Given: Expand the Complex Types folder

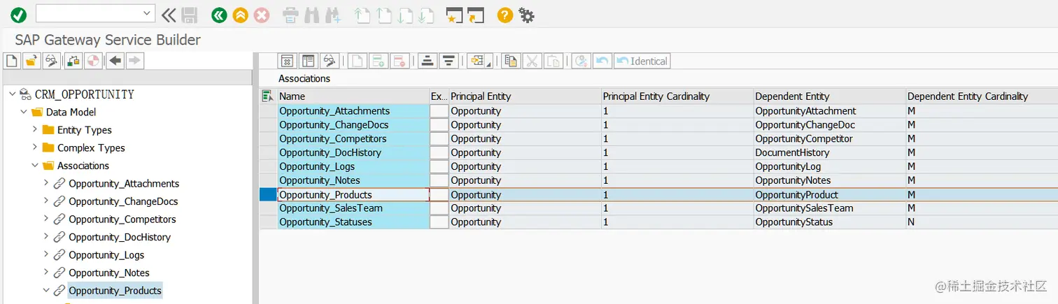Looking at the screenshot, I should 35,147.
